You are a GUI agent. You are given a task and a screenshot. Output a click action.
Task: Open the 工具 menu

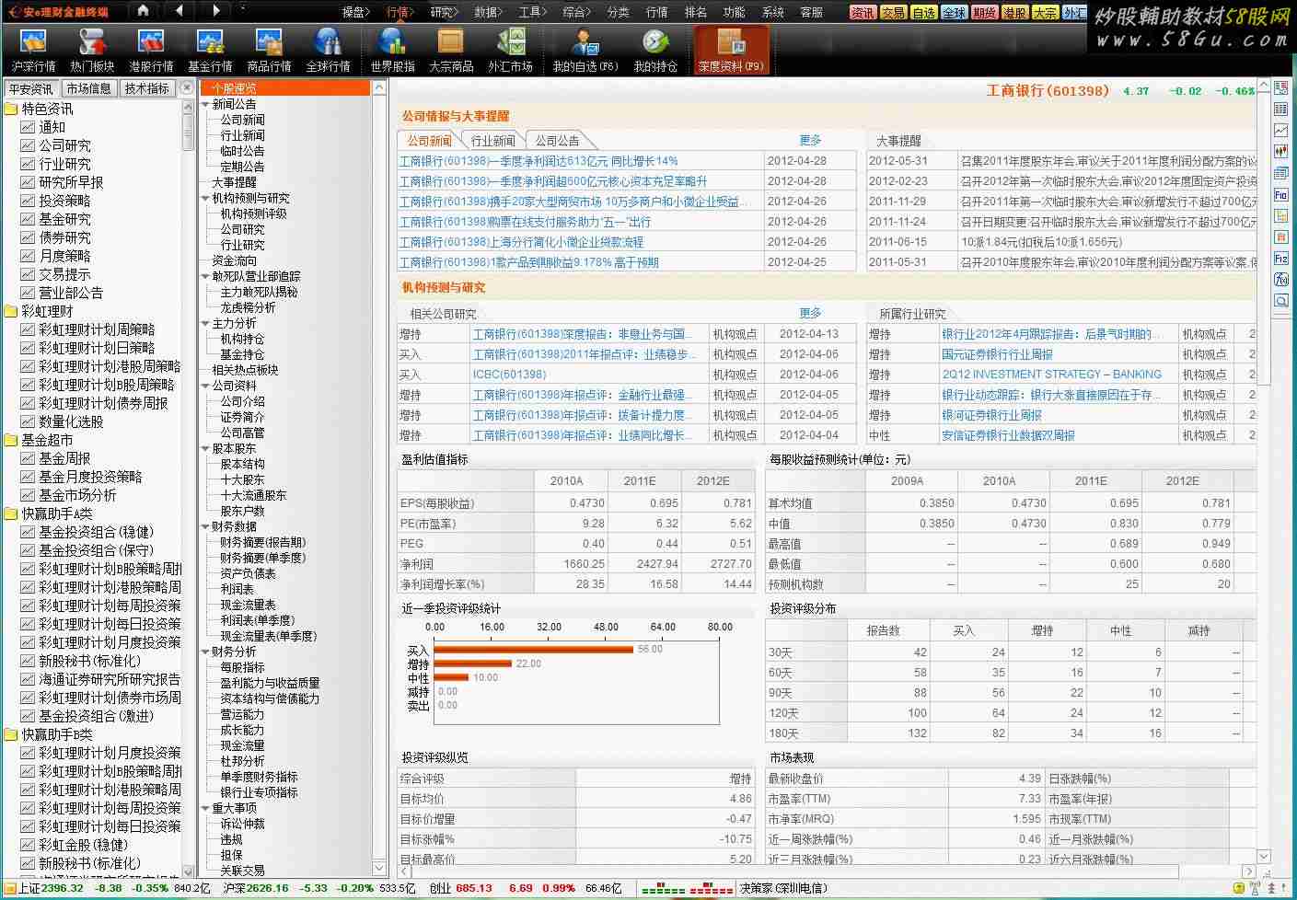pos(532,12)
